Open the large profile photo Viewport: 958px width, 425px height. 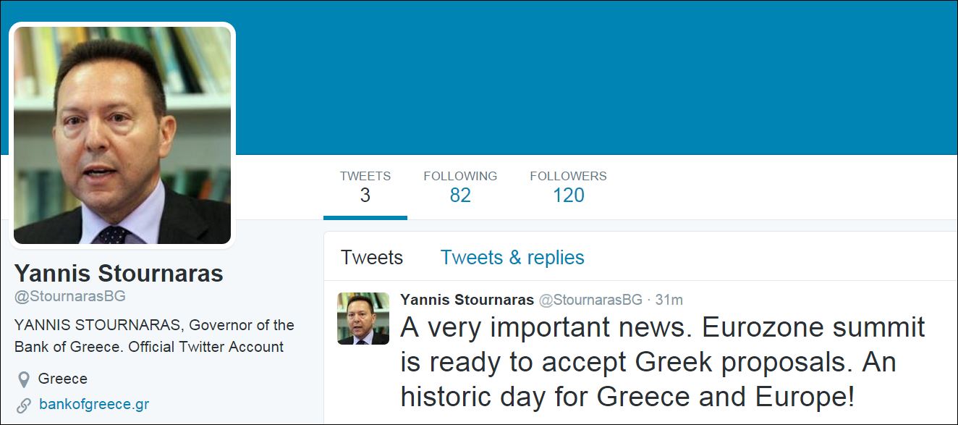(x=122, y=135)
